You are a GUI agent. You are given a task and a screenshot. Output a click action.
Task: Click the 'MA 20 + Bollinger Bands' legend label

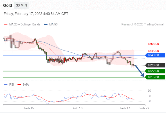click(x=25, y=25)
